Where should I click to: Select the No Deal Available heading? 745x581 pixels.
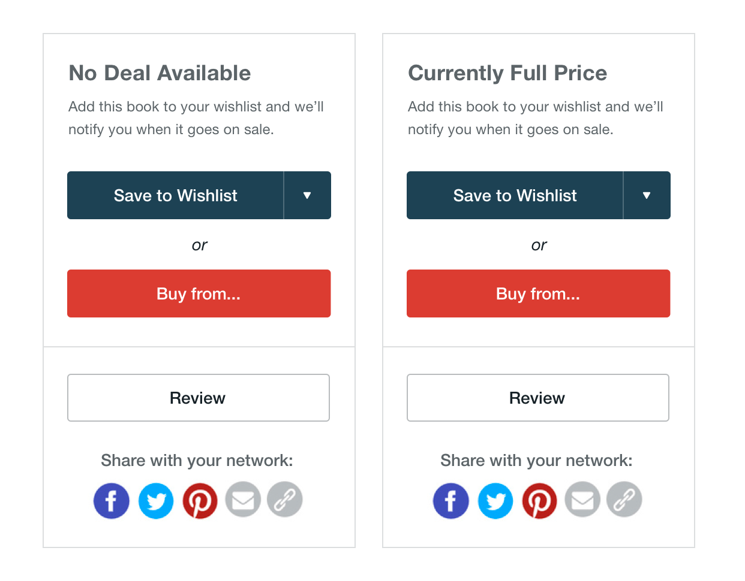coord(160,73)
